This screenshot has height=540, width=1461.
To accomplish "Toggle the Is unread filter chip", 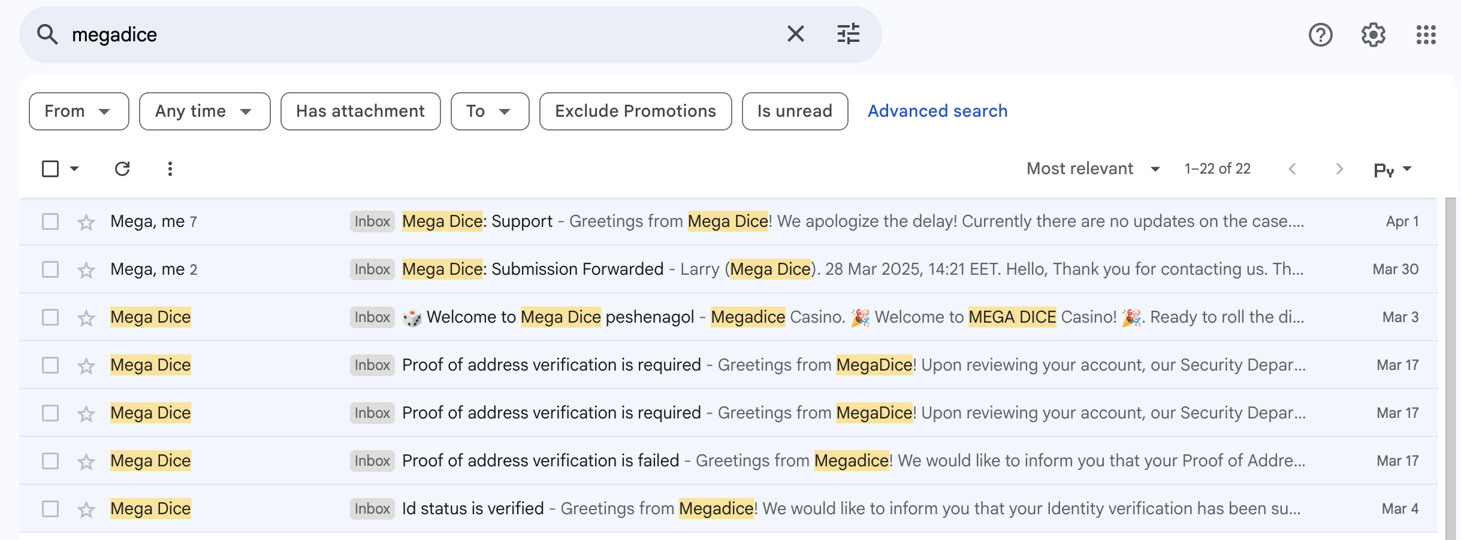I will 795,111.
